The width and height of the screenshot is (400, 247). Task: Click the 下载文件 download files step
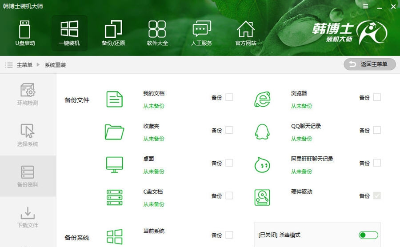pyautogui.click(x=28, y=217)
